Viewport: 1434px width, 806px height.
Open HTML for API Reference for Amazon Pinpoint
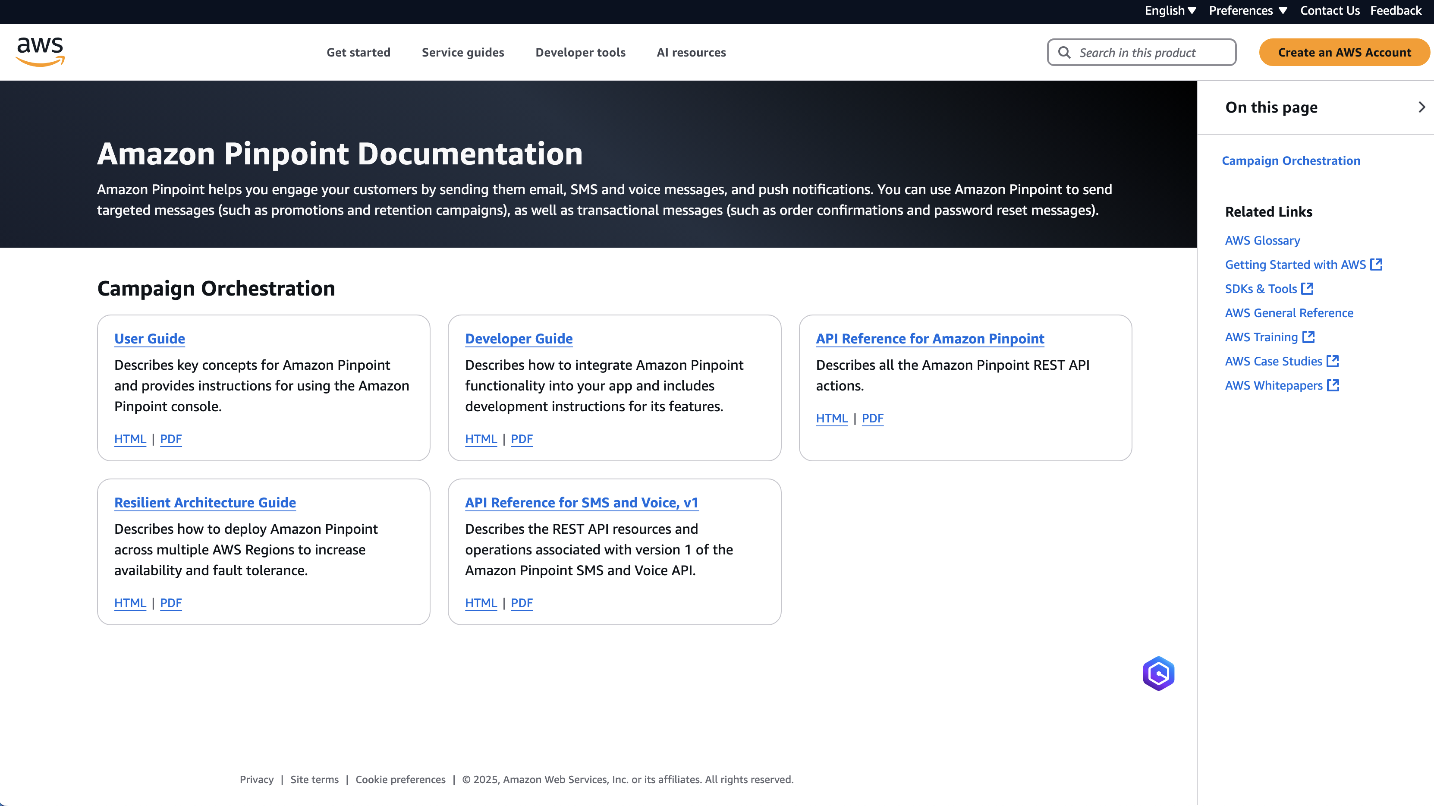pyautogui.click(x=832, y=418)
